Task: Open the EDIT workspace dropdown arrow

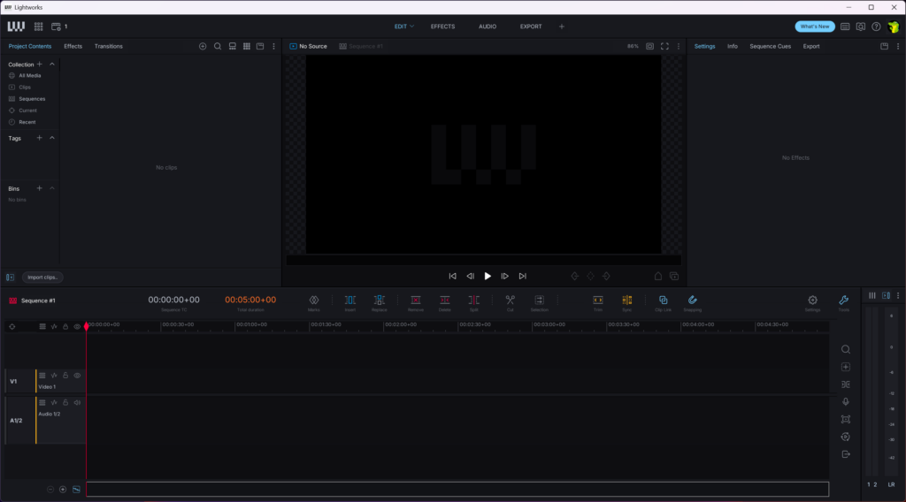Action: click(x=412, y=27)
